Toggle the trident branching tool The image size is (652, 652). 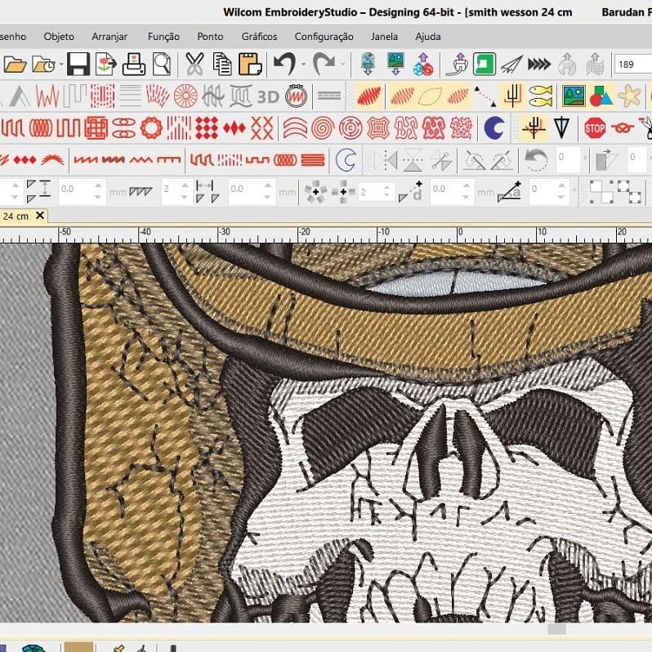[512, 96]
